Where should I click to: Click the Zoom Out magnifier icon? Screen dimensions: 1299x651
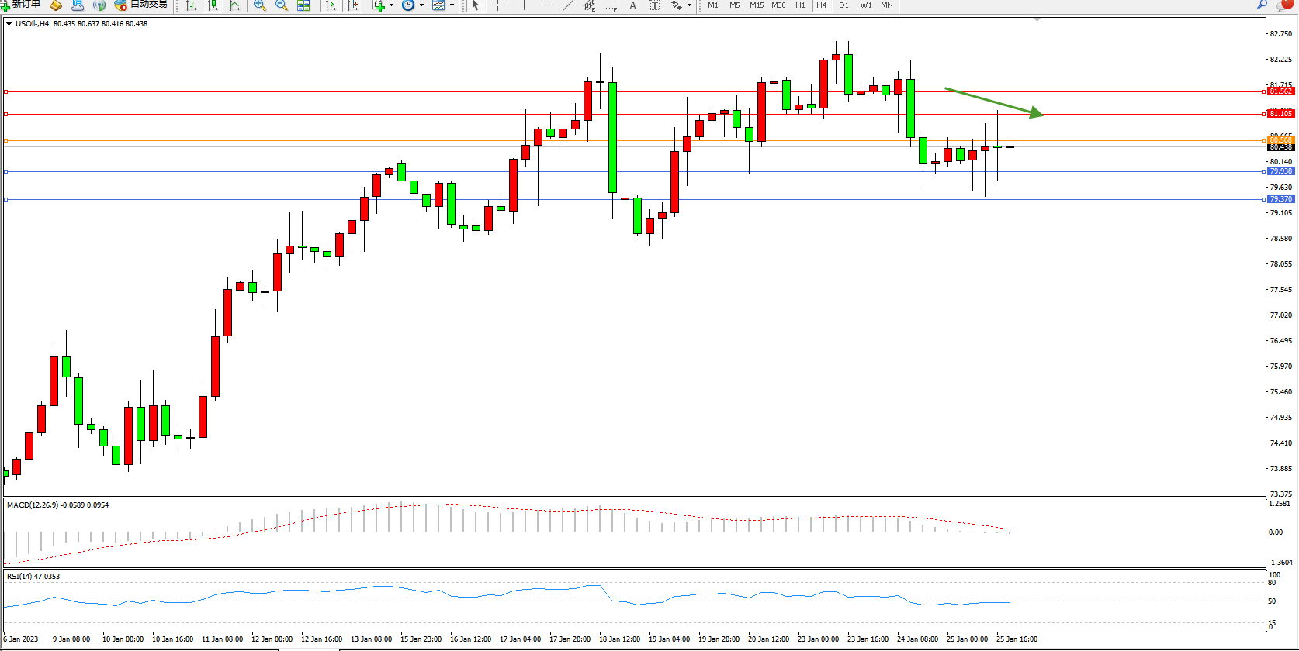[x=282, y=5]
